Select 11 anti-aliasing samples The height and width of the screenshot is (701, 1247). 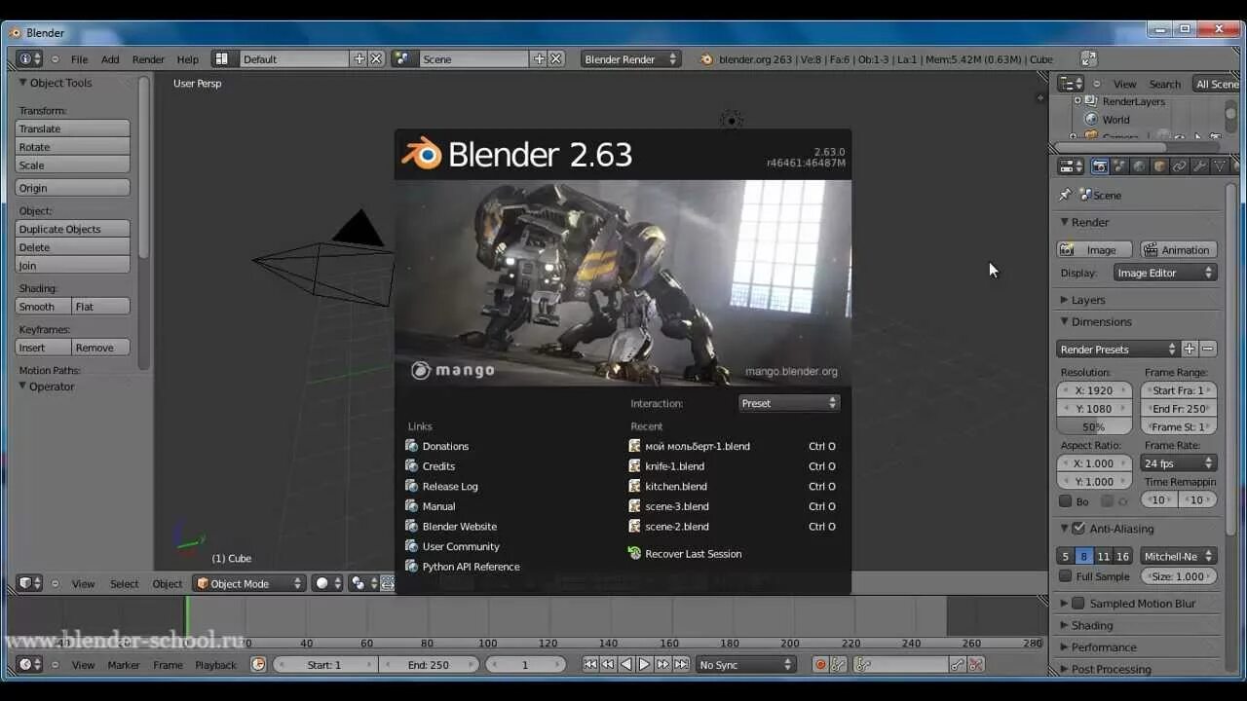pyautogui.click(x=1103, y=557)
